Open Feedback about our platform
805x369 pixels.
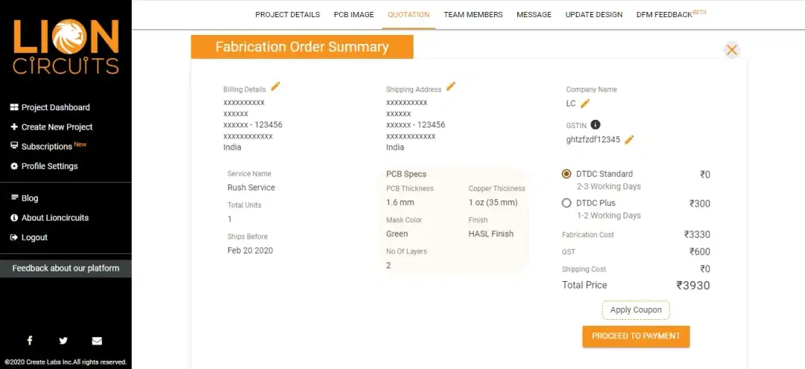point(66,268)
